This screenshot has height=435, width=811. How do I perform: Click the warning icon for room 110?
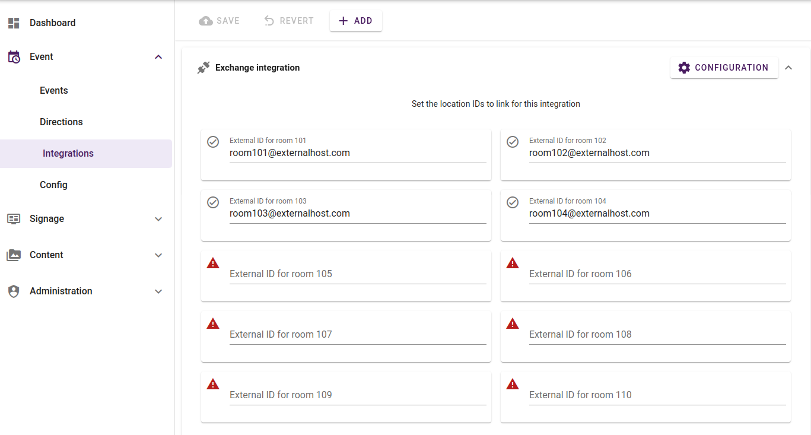point(513,384)
